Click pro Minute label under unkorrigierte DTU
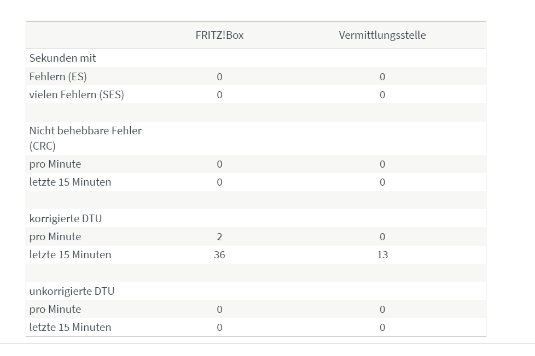 55,310
